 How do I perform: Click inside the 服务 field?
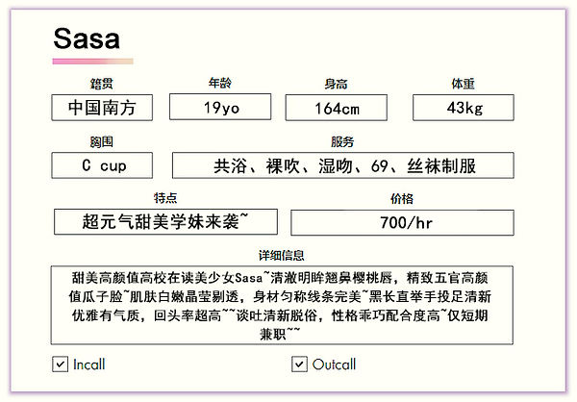(343, 165)
